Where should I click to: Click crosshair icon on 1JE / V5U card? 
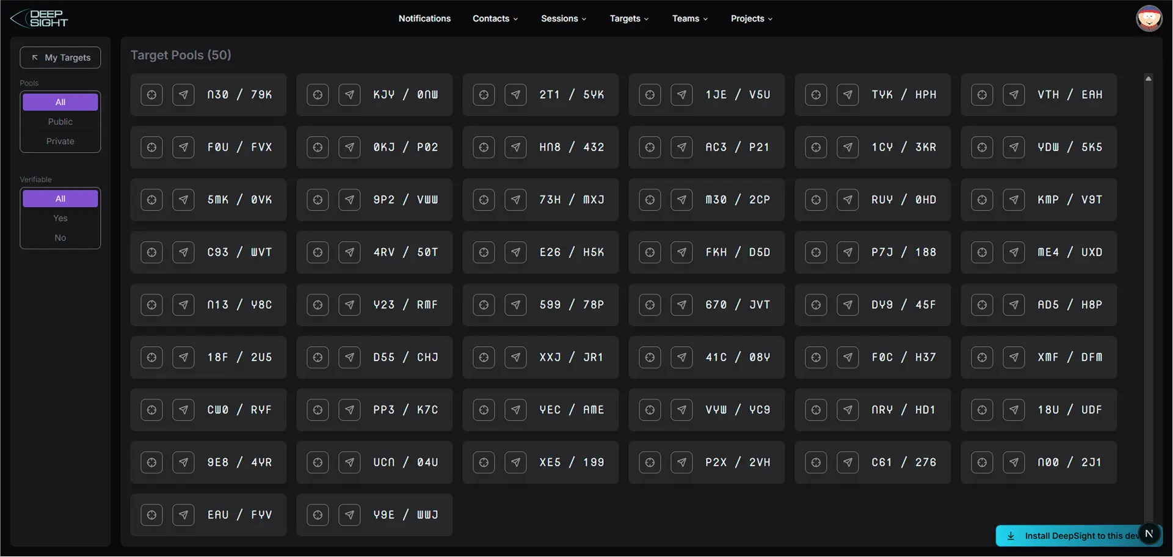click(650, 95)
